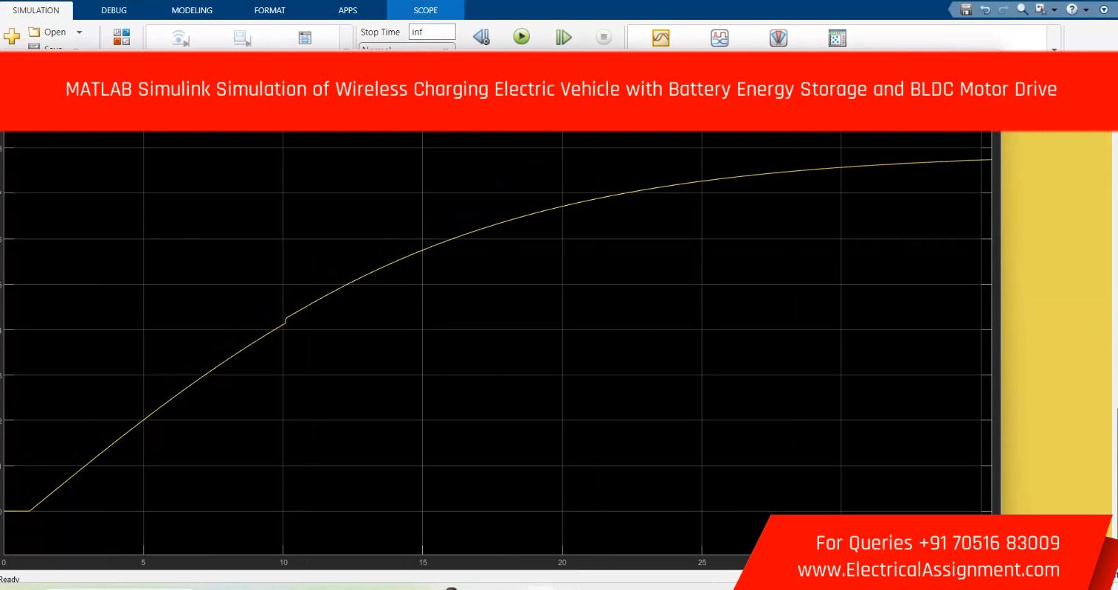Click the Library Browser icon
The height and width of the screenshot is (590, 1118).
[122, 37]
